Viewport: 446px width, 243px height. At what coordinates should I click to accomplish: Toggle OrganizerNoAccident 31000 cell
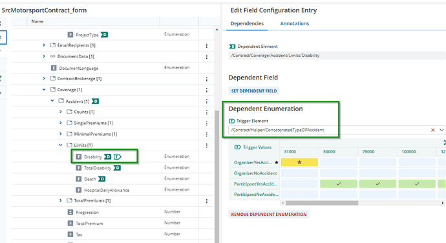[x=299, y=173]
